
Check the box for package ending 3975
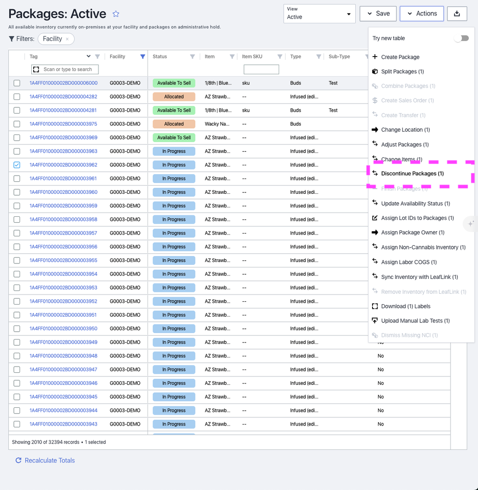click(17, 124)
